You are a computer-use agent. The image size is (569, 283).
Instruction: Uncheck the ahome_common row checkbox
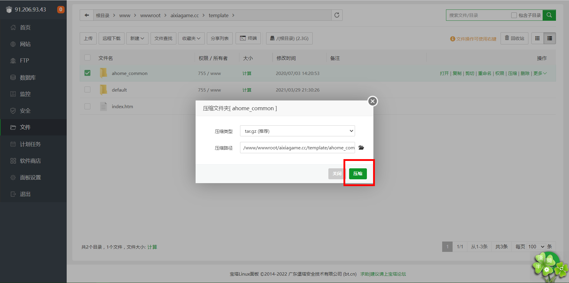[87, 73]
